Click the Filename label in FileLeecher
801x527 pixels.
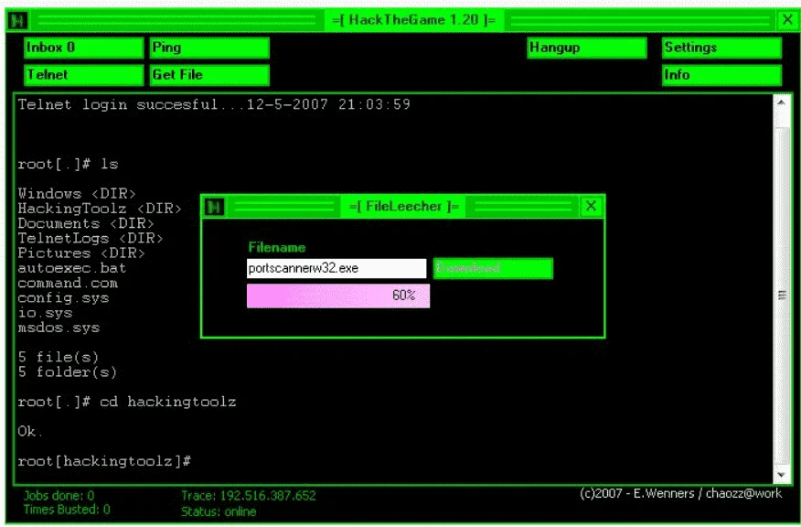click(x=277, y=247)
